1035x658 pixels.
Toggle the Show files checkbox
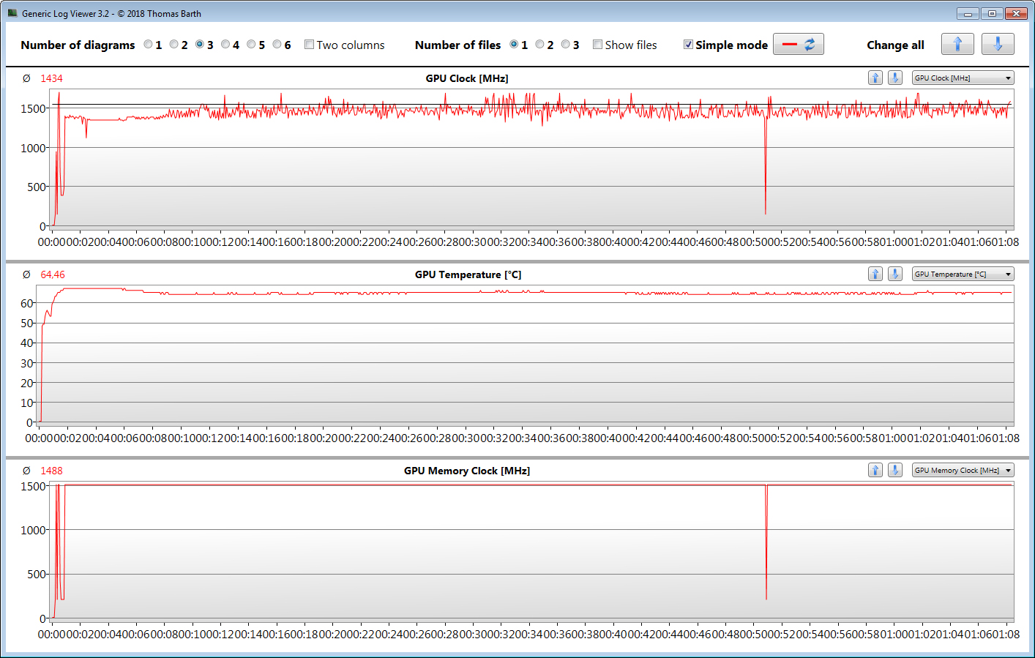coord(597,45)
